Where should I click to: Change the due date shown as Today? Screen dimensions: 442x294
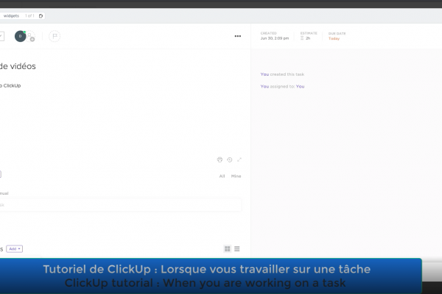334,38
